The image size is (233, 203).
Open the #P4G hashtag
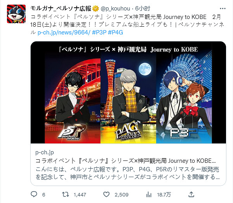pyautogui.click(x=116, y=32)
